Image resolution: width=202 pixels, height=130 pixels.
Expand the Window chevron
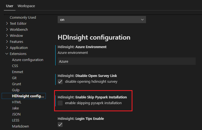tap(7, 35)
